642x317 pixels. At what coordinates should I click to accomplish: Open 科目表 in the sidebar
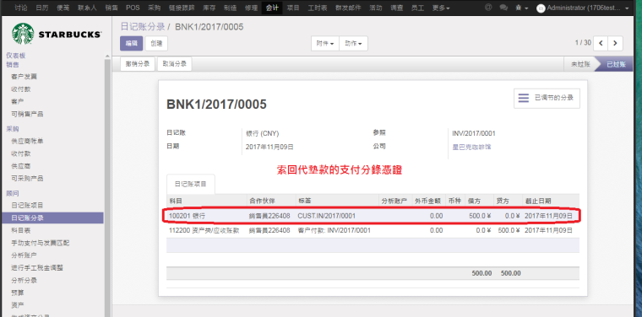point(21,230)
